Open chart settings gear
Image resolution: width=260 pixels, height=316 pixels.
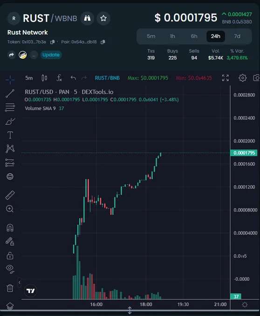(242, 78)
